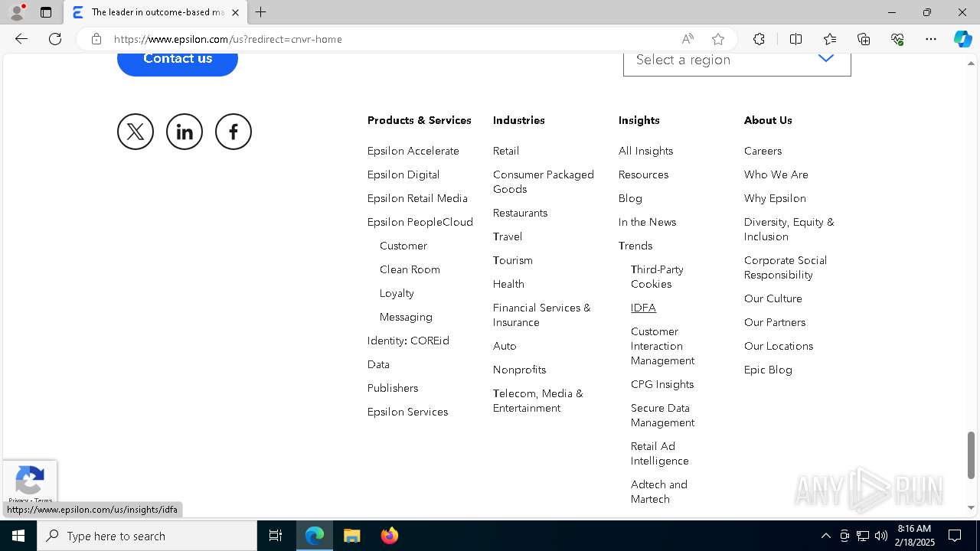Open volume control in system tray

(x=880, y=536)
